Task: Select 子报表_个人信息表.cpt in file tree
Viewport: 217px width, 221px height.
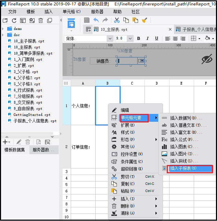Action: coord(35,121)
